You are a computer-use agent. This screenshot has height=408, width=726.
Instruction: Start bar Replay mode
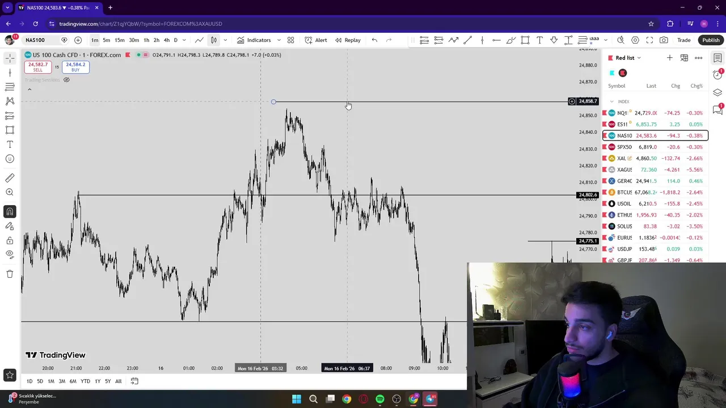pyautogui.click(x=348, y=40)
